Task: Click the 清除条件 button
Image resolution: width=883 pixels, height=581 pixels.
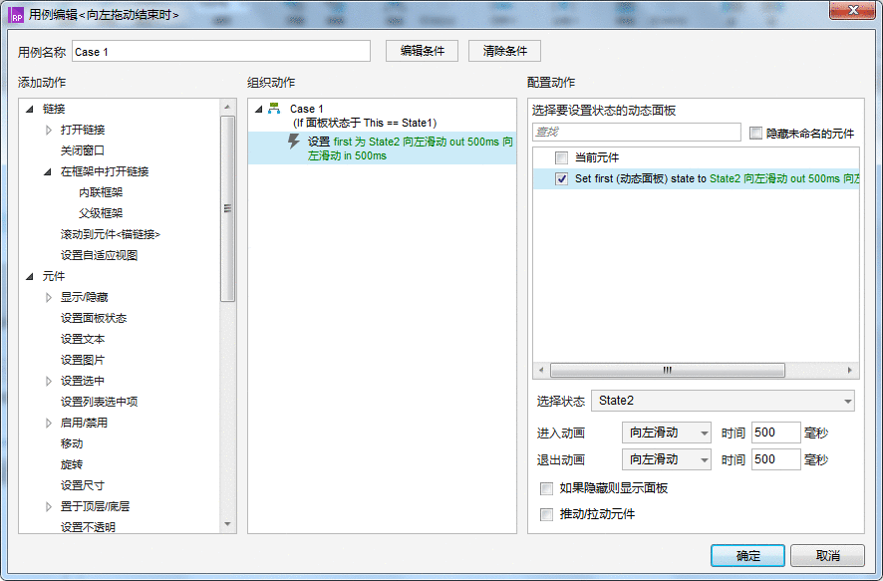Action: click(504, 51)
